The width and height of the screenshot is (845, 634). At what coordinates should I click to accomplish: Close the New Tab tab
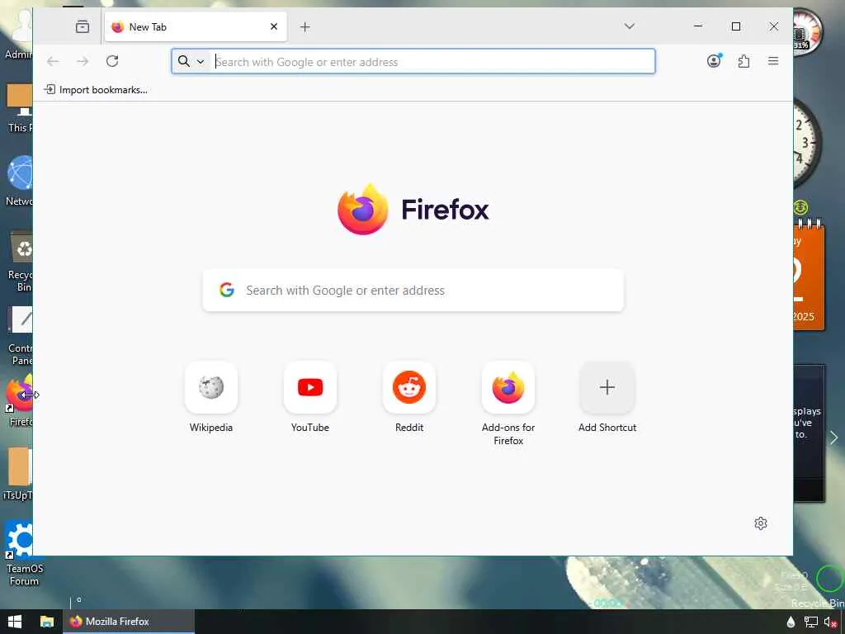(x=274, y=26)
